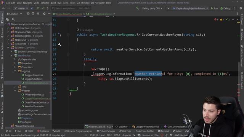Open the File menu
This screenshot has height=137, width=244.
tap(8, 3)
